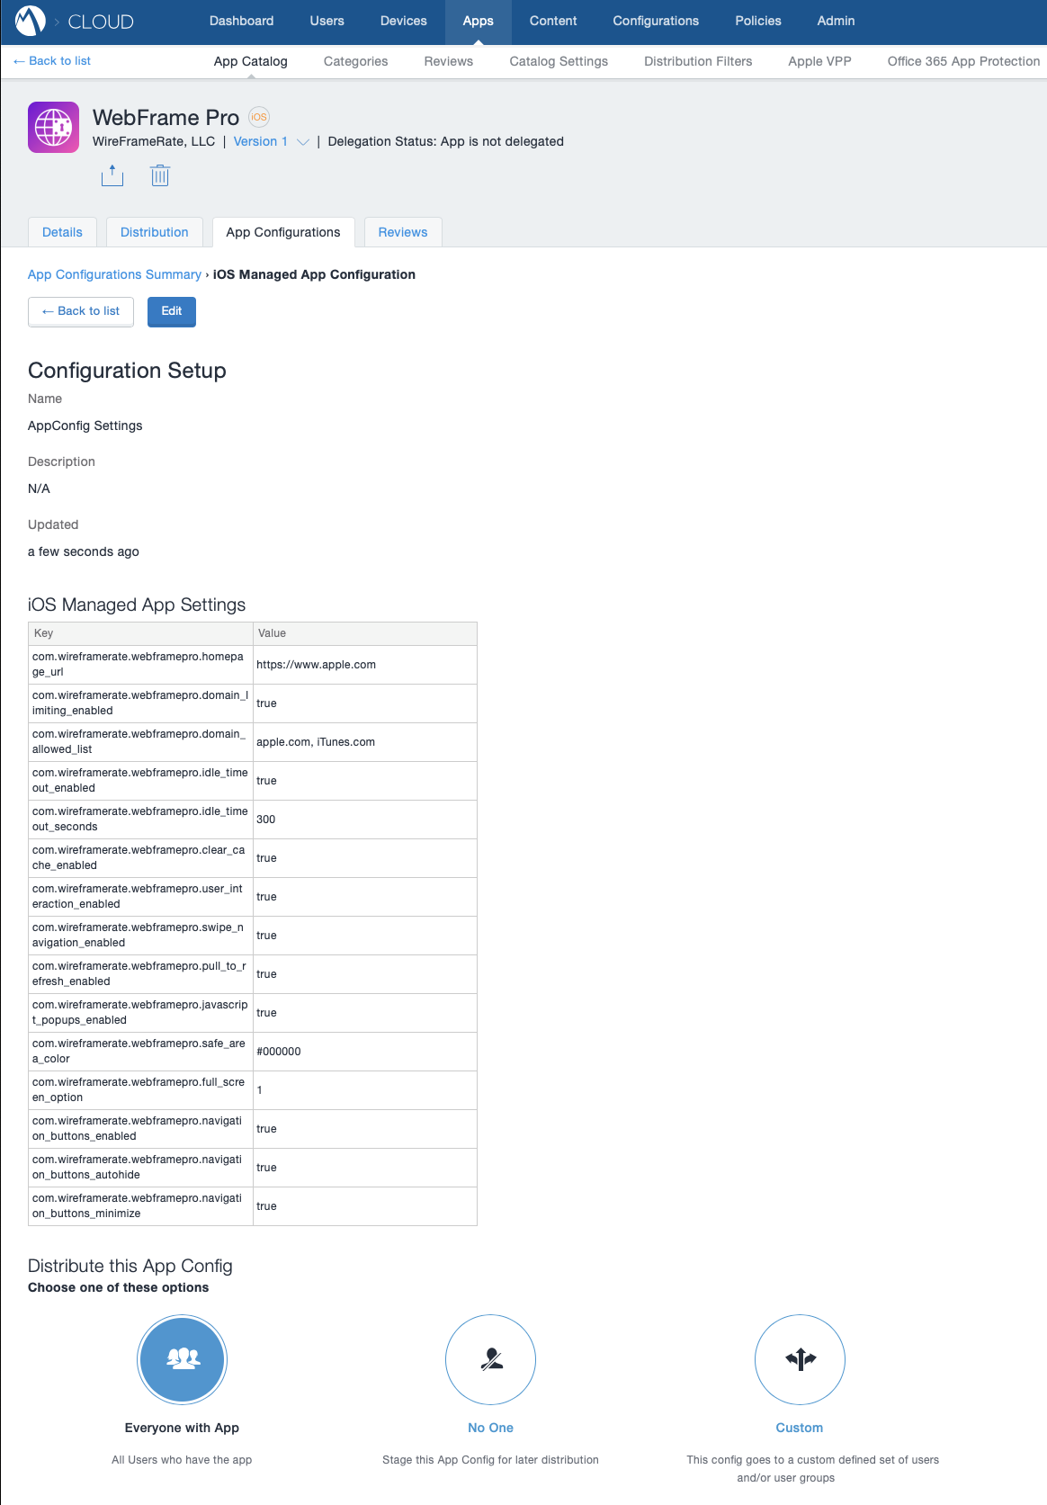
Task: Click the AppConfig Settings name text
Action: (85, 426)
